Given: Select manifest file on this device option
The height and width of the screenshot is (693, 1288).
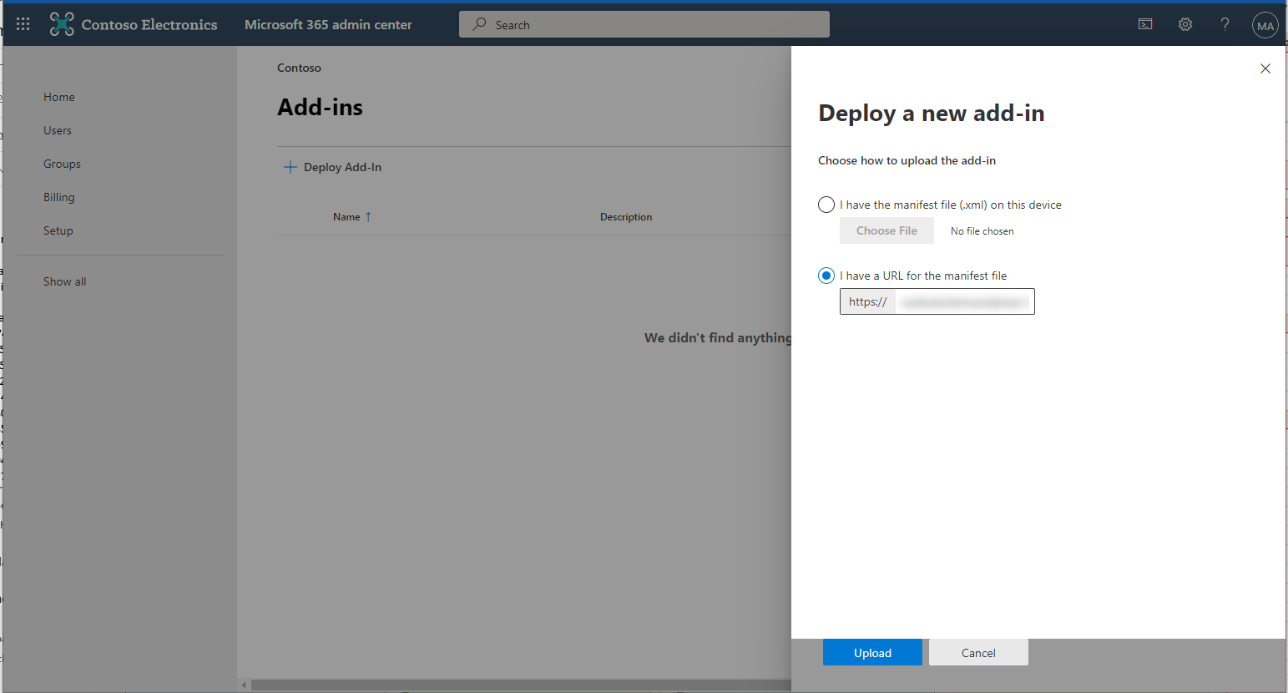Looking at the screenshot, I should point(826,205).
